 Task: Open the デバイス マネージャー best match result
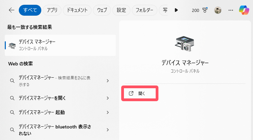(60, 45)
